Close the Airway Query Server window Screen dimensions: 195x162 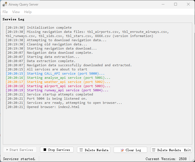[x=188, y=4]
